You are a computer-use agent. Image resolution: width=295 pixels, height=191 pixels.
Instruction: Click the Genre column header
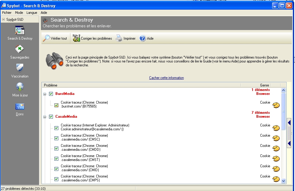click(x=256, y=85)
